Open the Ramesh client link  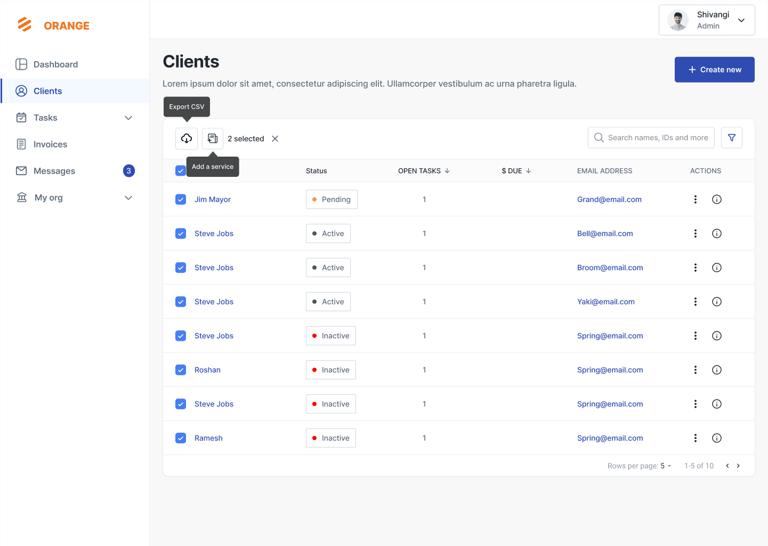click(208, 438)
